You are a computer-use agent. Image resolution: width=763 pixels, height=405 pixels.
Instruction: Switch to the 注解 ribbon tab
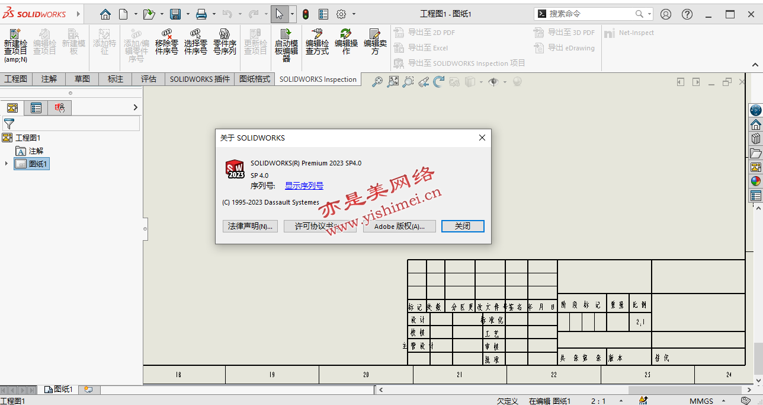[49, 79]
